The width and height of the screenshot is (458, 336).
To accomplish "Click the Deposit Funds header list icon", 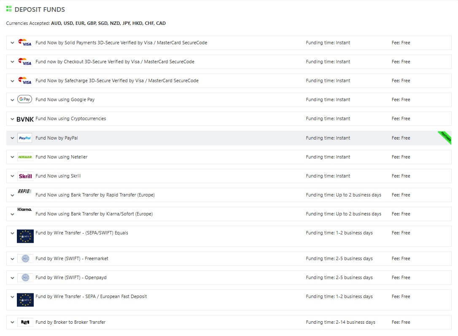I will (x=9, y=9).
